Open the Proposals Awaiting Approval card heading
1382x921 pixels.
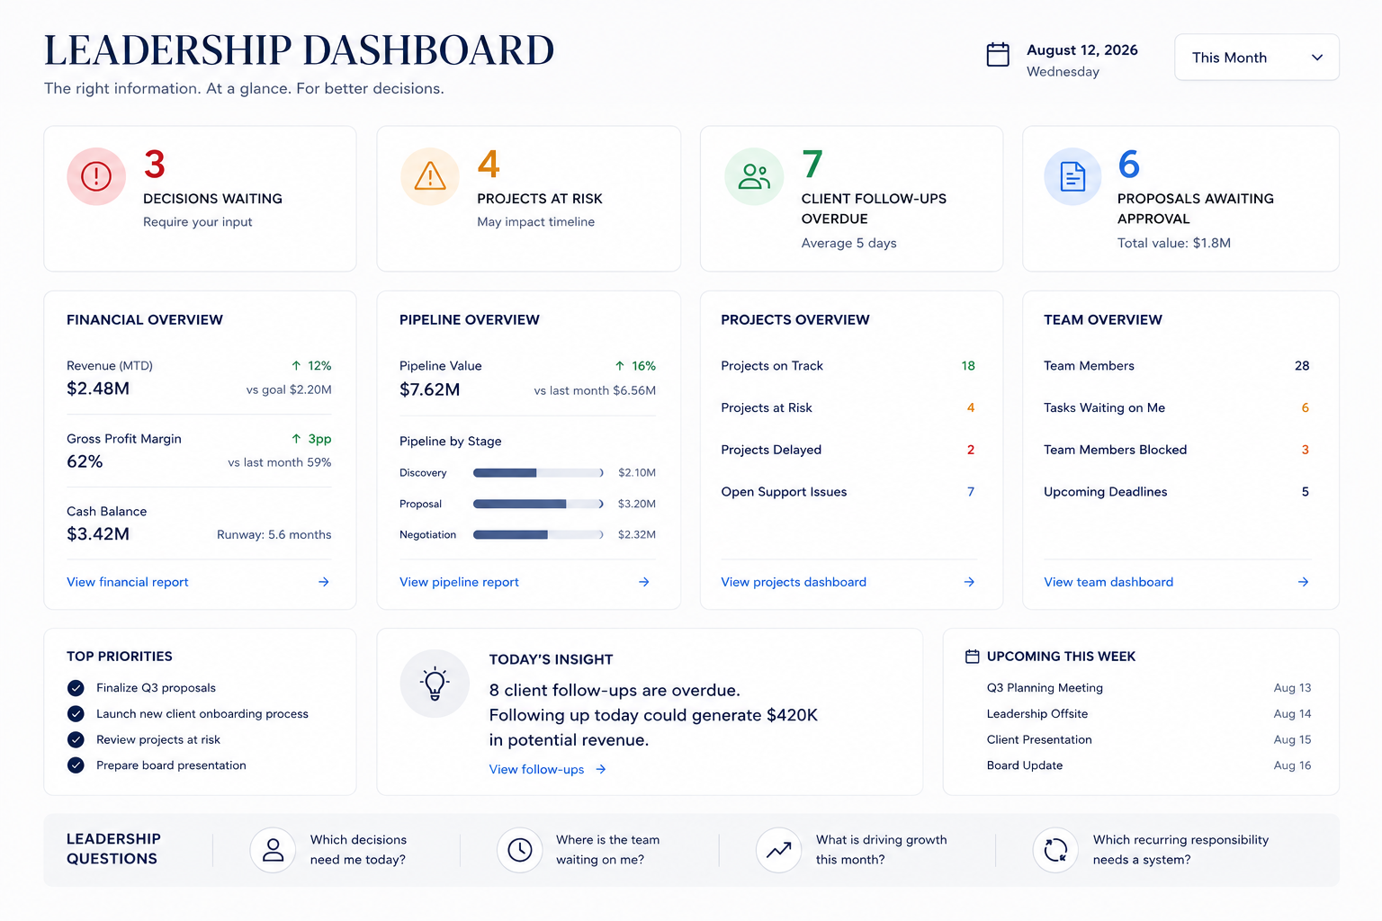coord(1196,209)
